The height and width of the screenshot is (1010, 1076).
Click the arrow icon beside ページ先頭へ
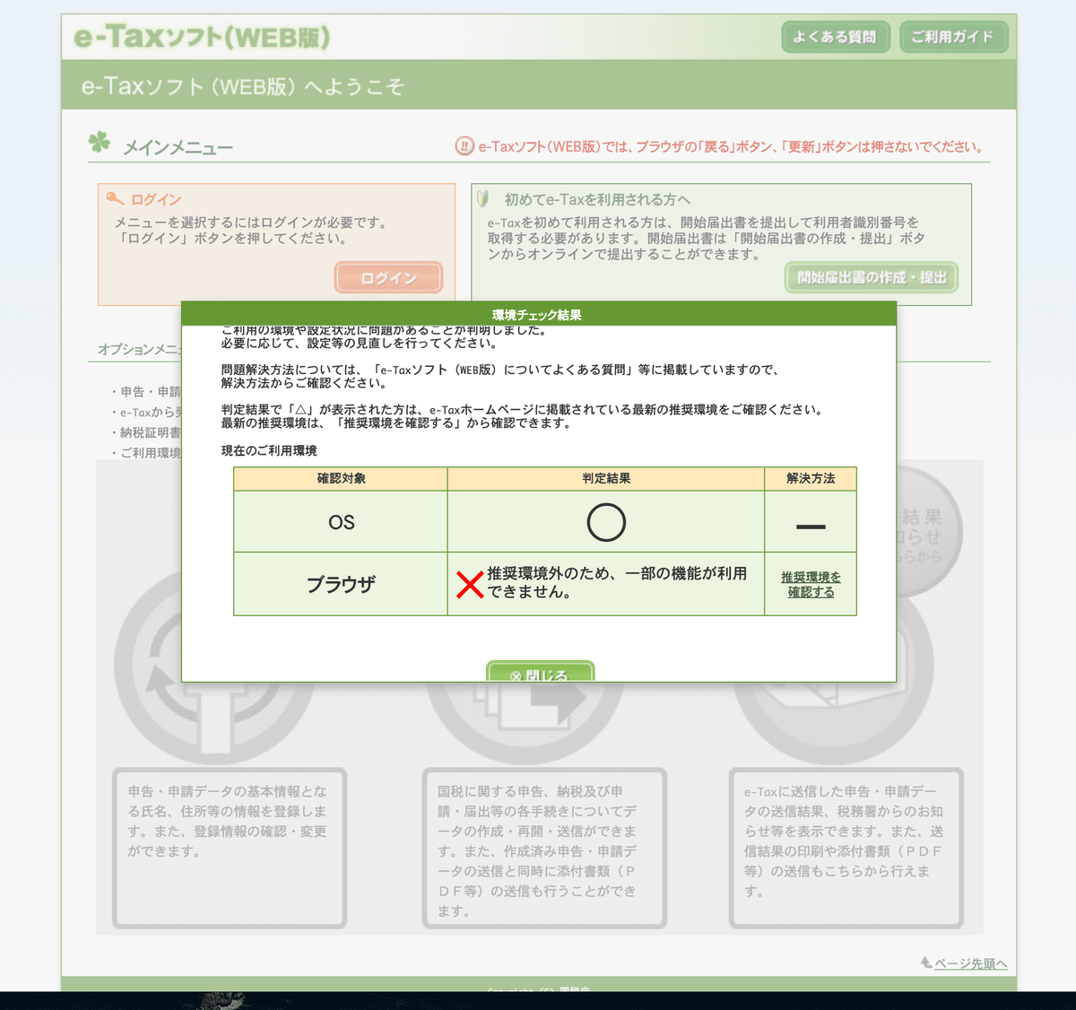[926, 962]
